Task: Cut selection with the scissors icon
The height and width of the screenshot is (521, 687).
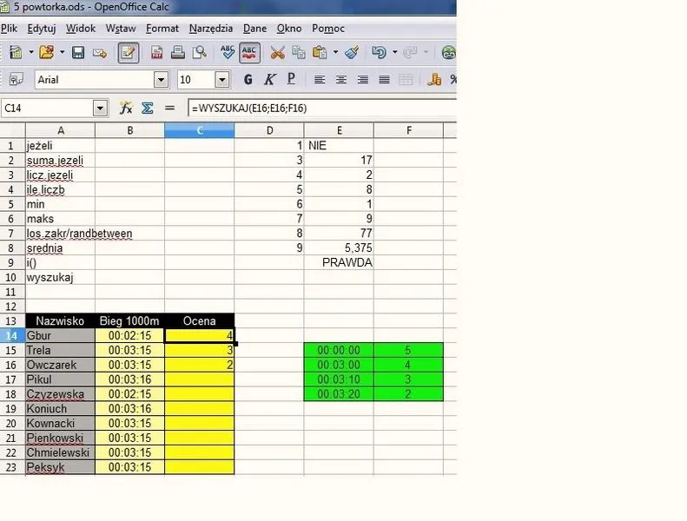Action: click(277, 53)
